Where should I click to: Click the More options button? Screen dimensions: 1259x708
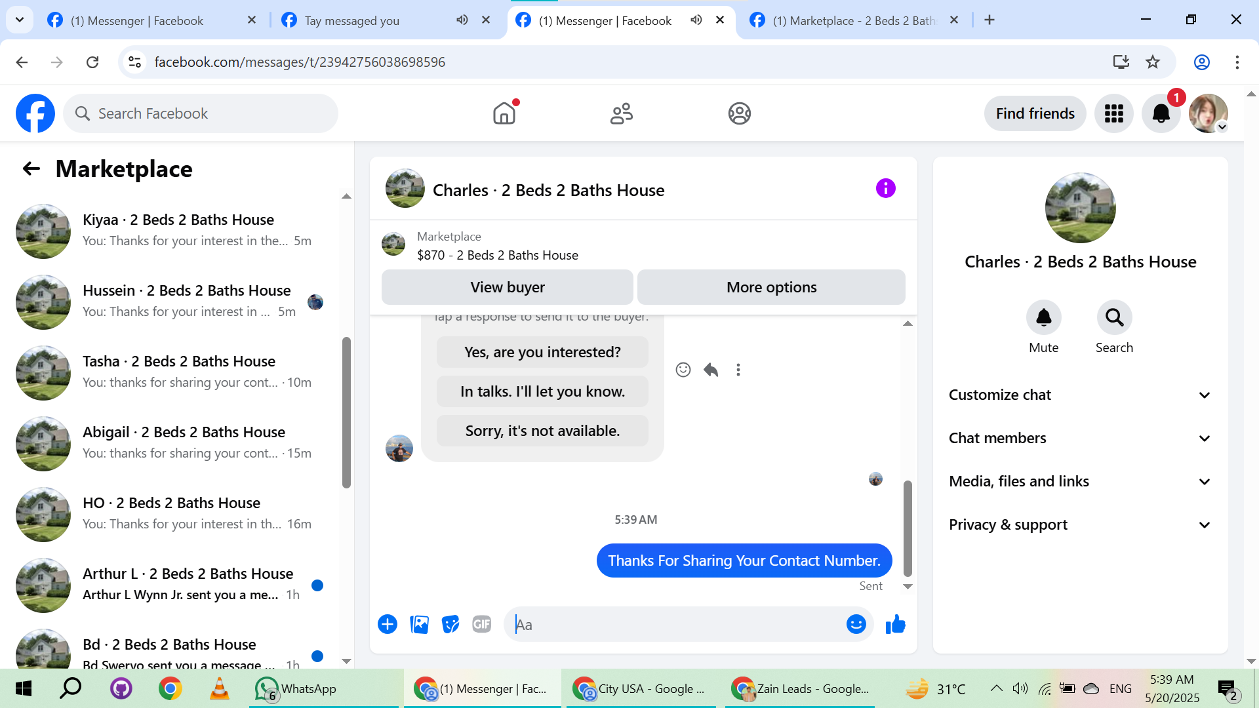click(x=771, y=287)
